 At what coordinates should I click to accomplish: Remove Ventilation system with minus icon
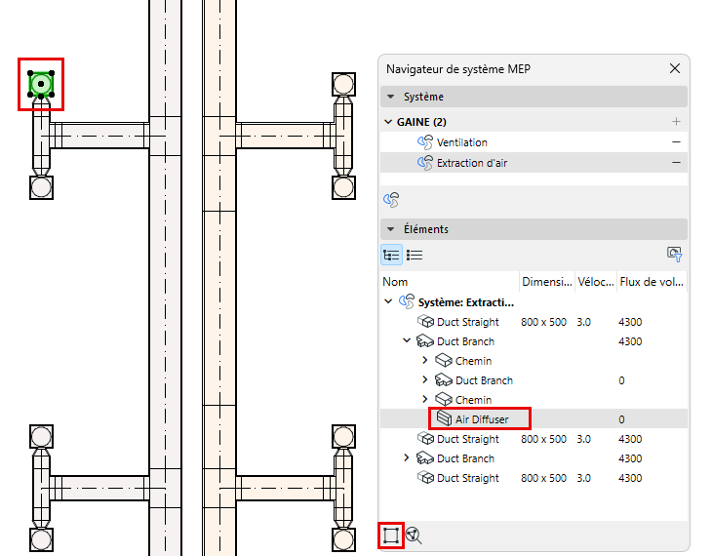pyautogui.click(x=676, y=142)
